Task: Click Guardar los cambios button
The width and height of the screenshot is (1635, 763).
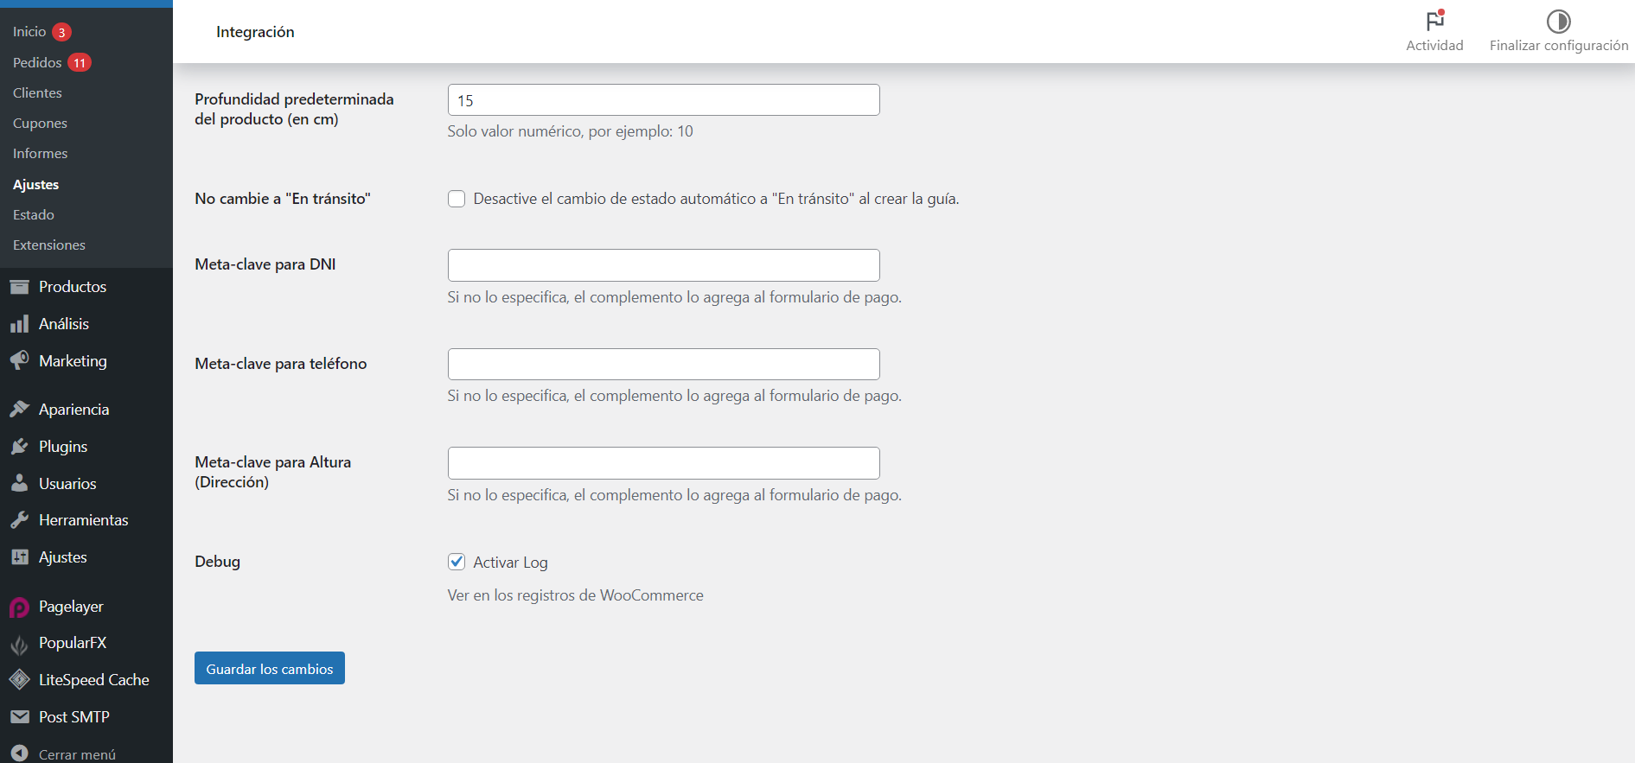Action: click(x=270, y=668)
